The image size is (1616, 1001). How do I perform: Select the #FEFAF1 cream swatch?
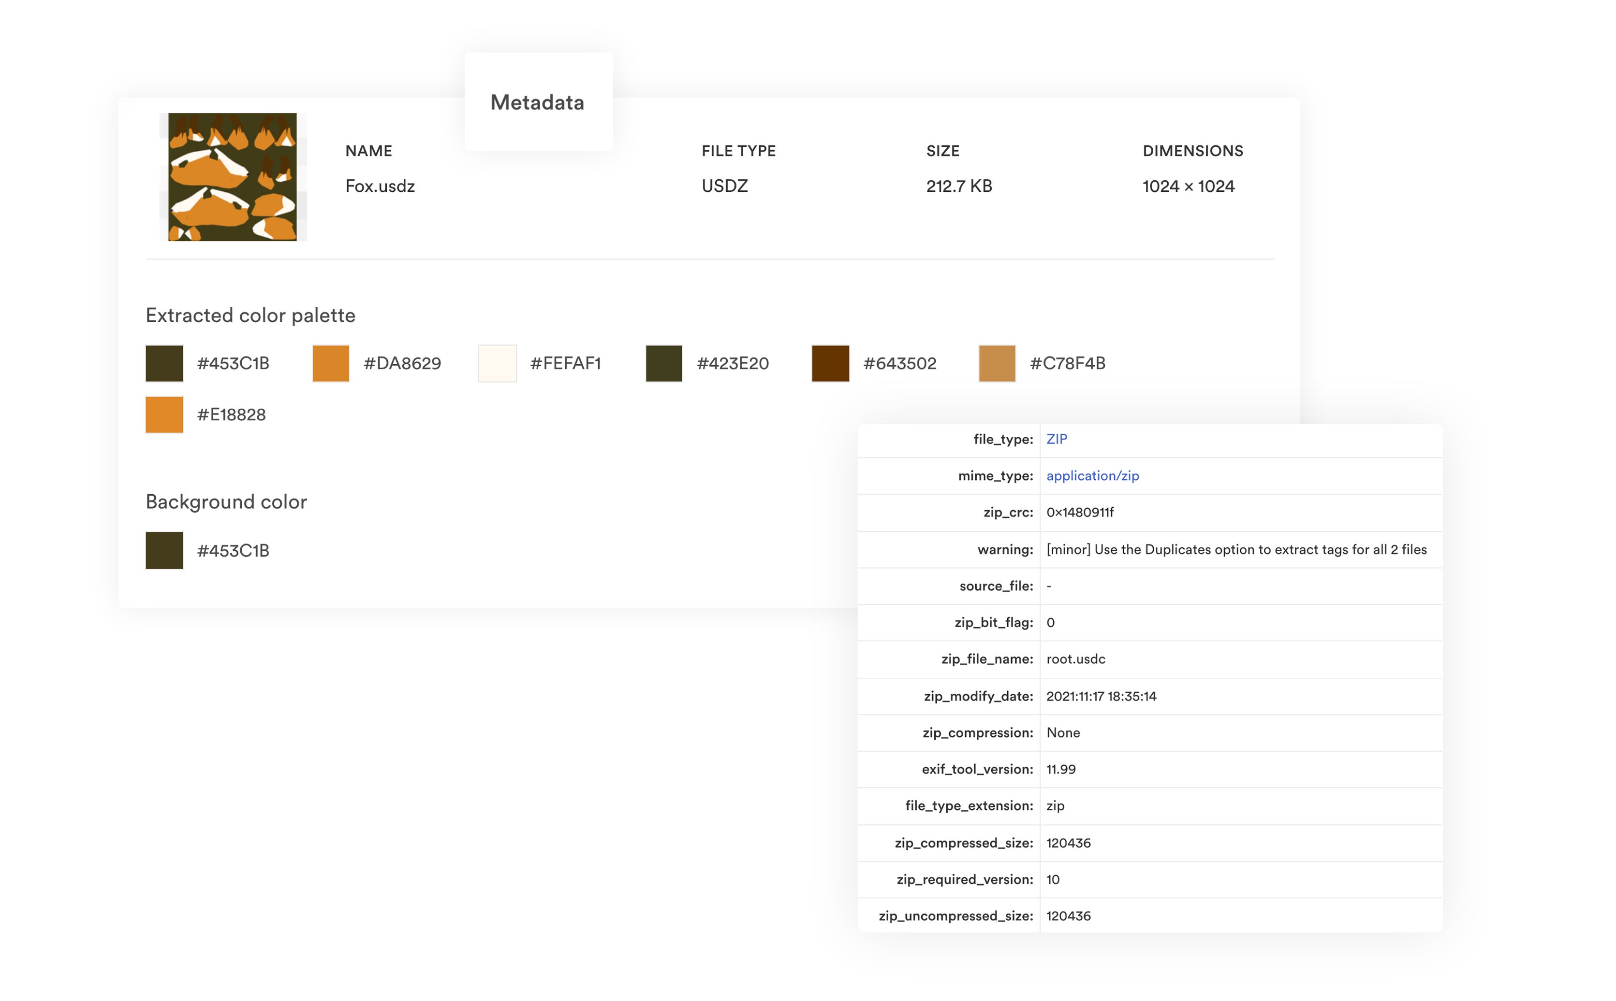[498, 363]
